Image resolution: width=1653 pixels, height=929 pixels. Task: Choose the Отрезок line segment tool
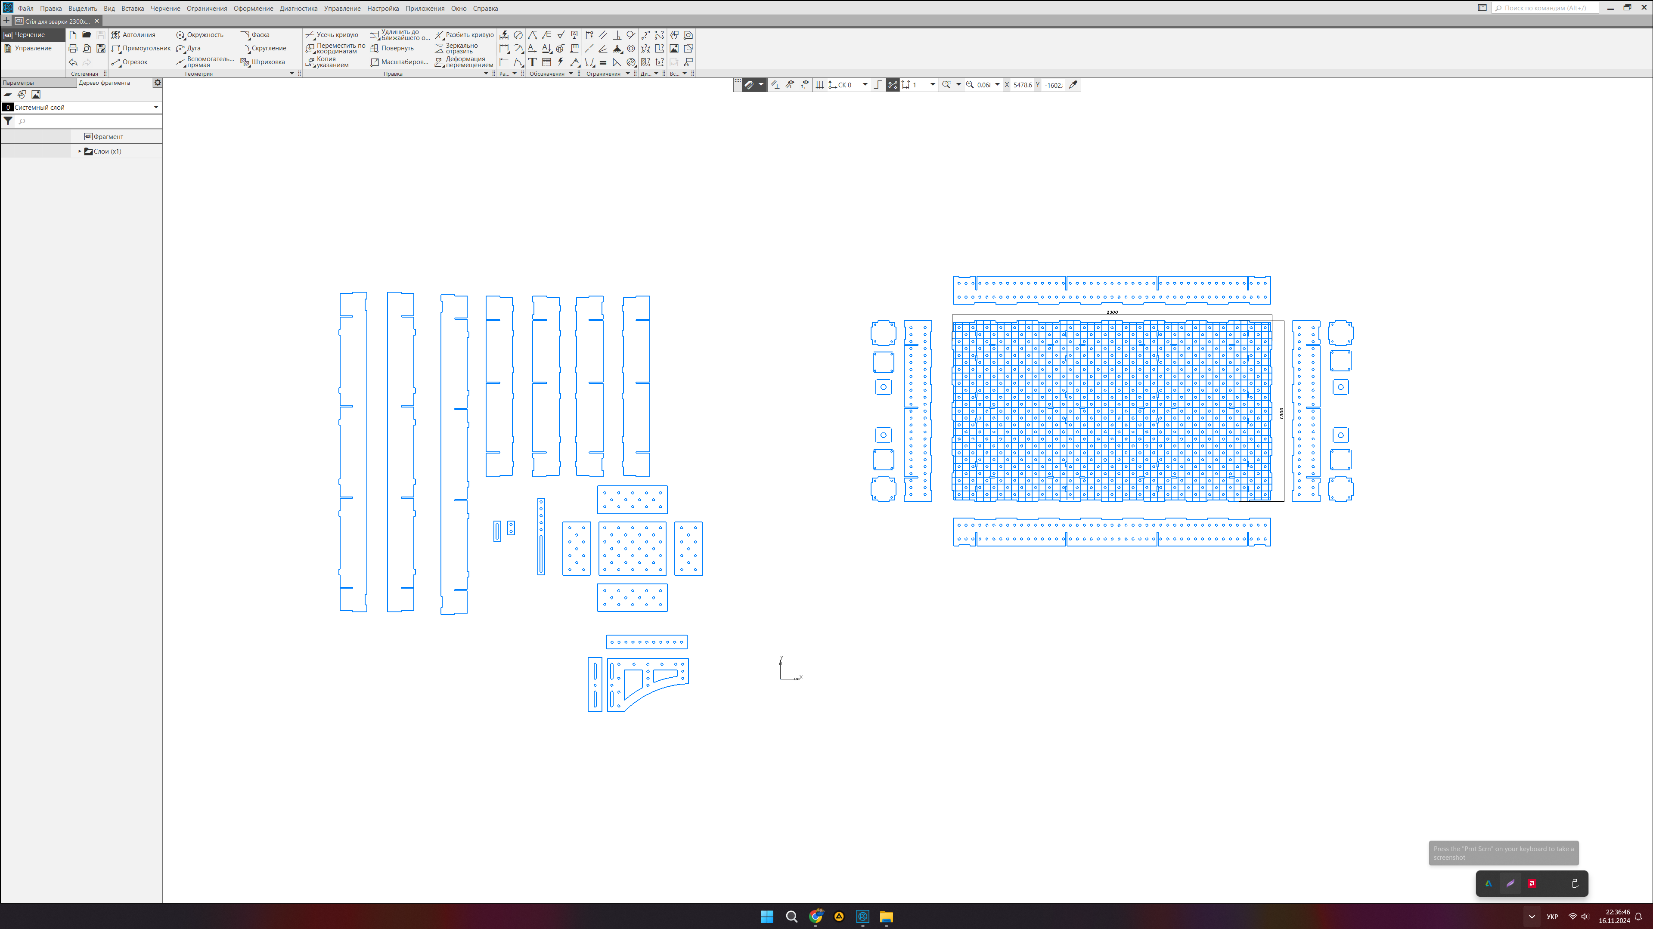[x=130, y=62]
